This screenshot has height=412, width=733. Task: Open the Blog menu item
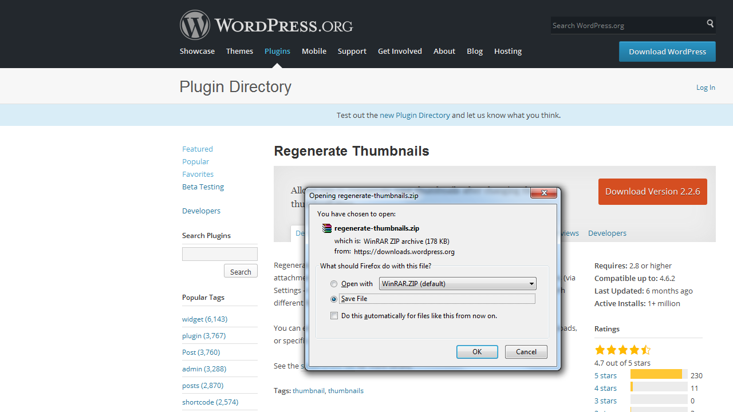point(475,51)
